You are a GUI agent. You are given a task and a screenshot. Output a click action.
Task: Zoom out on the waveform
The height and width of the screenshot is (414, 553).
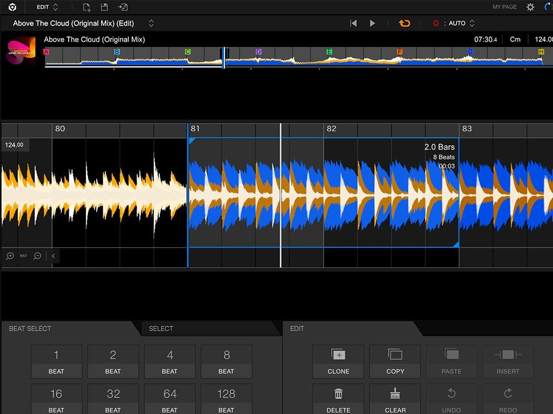pos(38,256)
